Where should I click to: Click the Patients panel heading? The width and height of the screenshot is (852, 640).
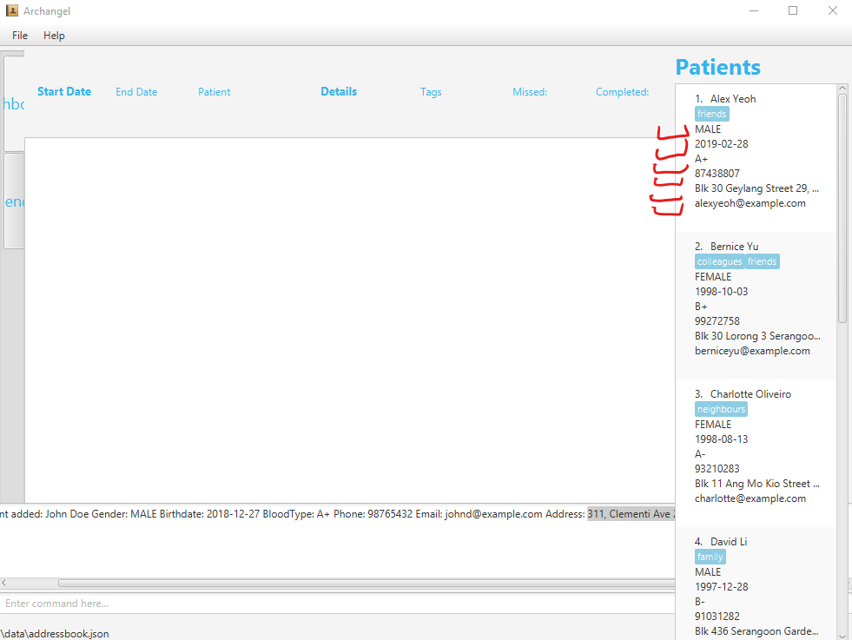[x=717, y=68]
